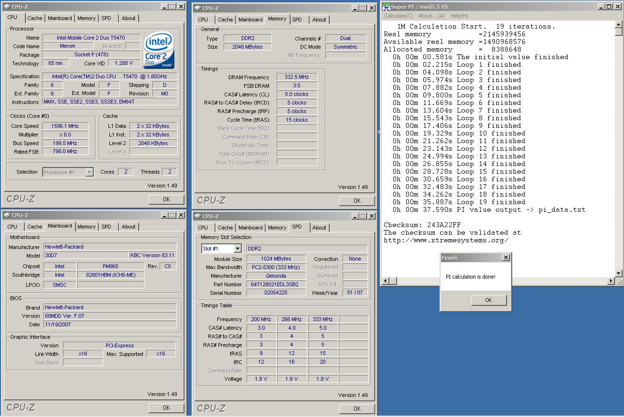Click the Module Size value 1024 MBytes
Image resolution: width=624 pixels, height=417 pixels.
(276, 259)
